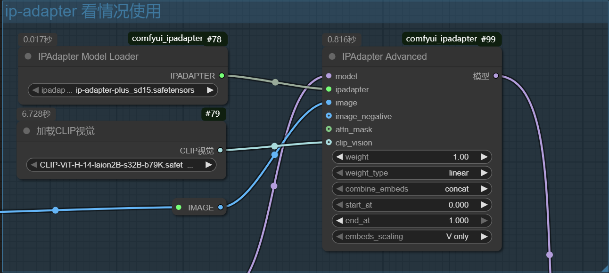Click the end_at value field
Viewport: 609px width, 273px height.
pos(411,220)
